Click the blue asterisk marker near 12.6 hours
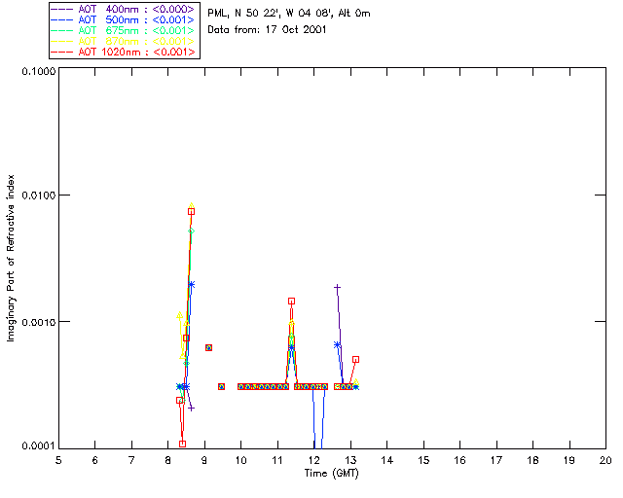This screenshot has width=623, height=498. pyautogui.click(x=337, y=344)
